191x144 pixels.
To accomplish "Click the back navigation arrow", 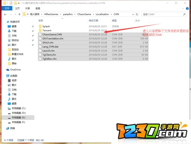I will tap(5, 14).
